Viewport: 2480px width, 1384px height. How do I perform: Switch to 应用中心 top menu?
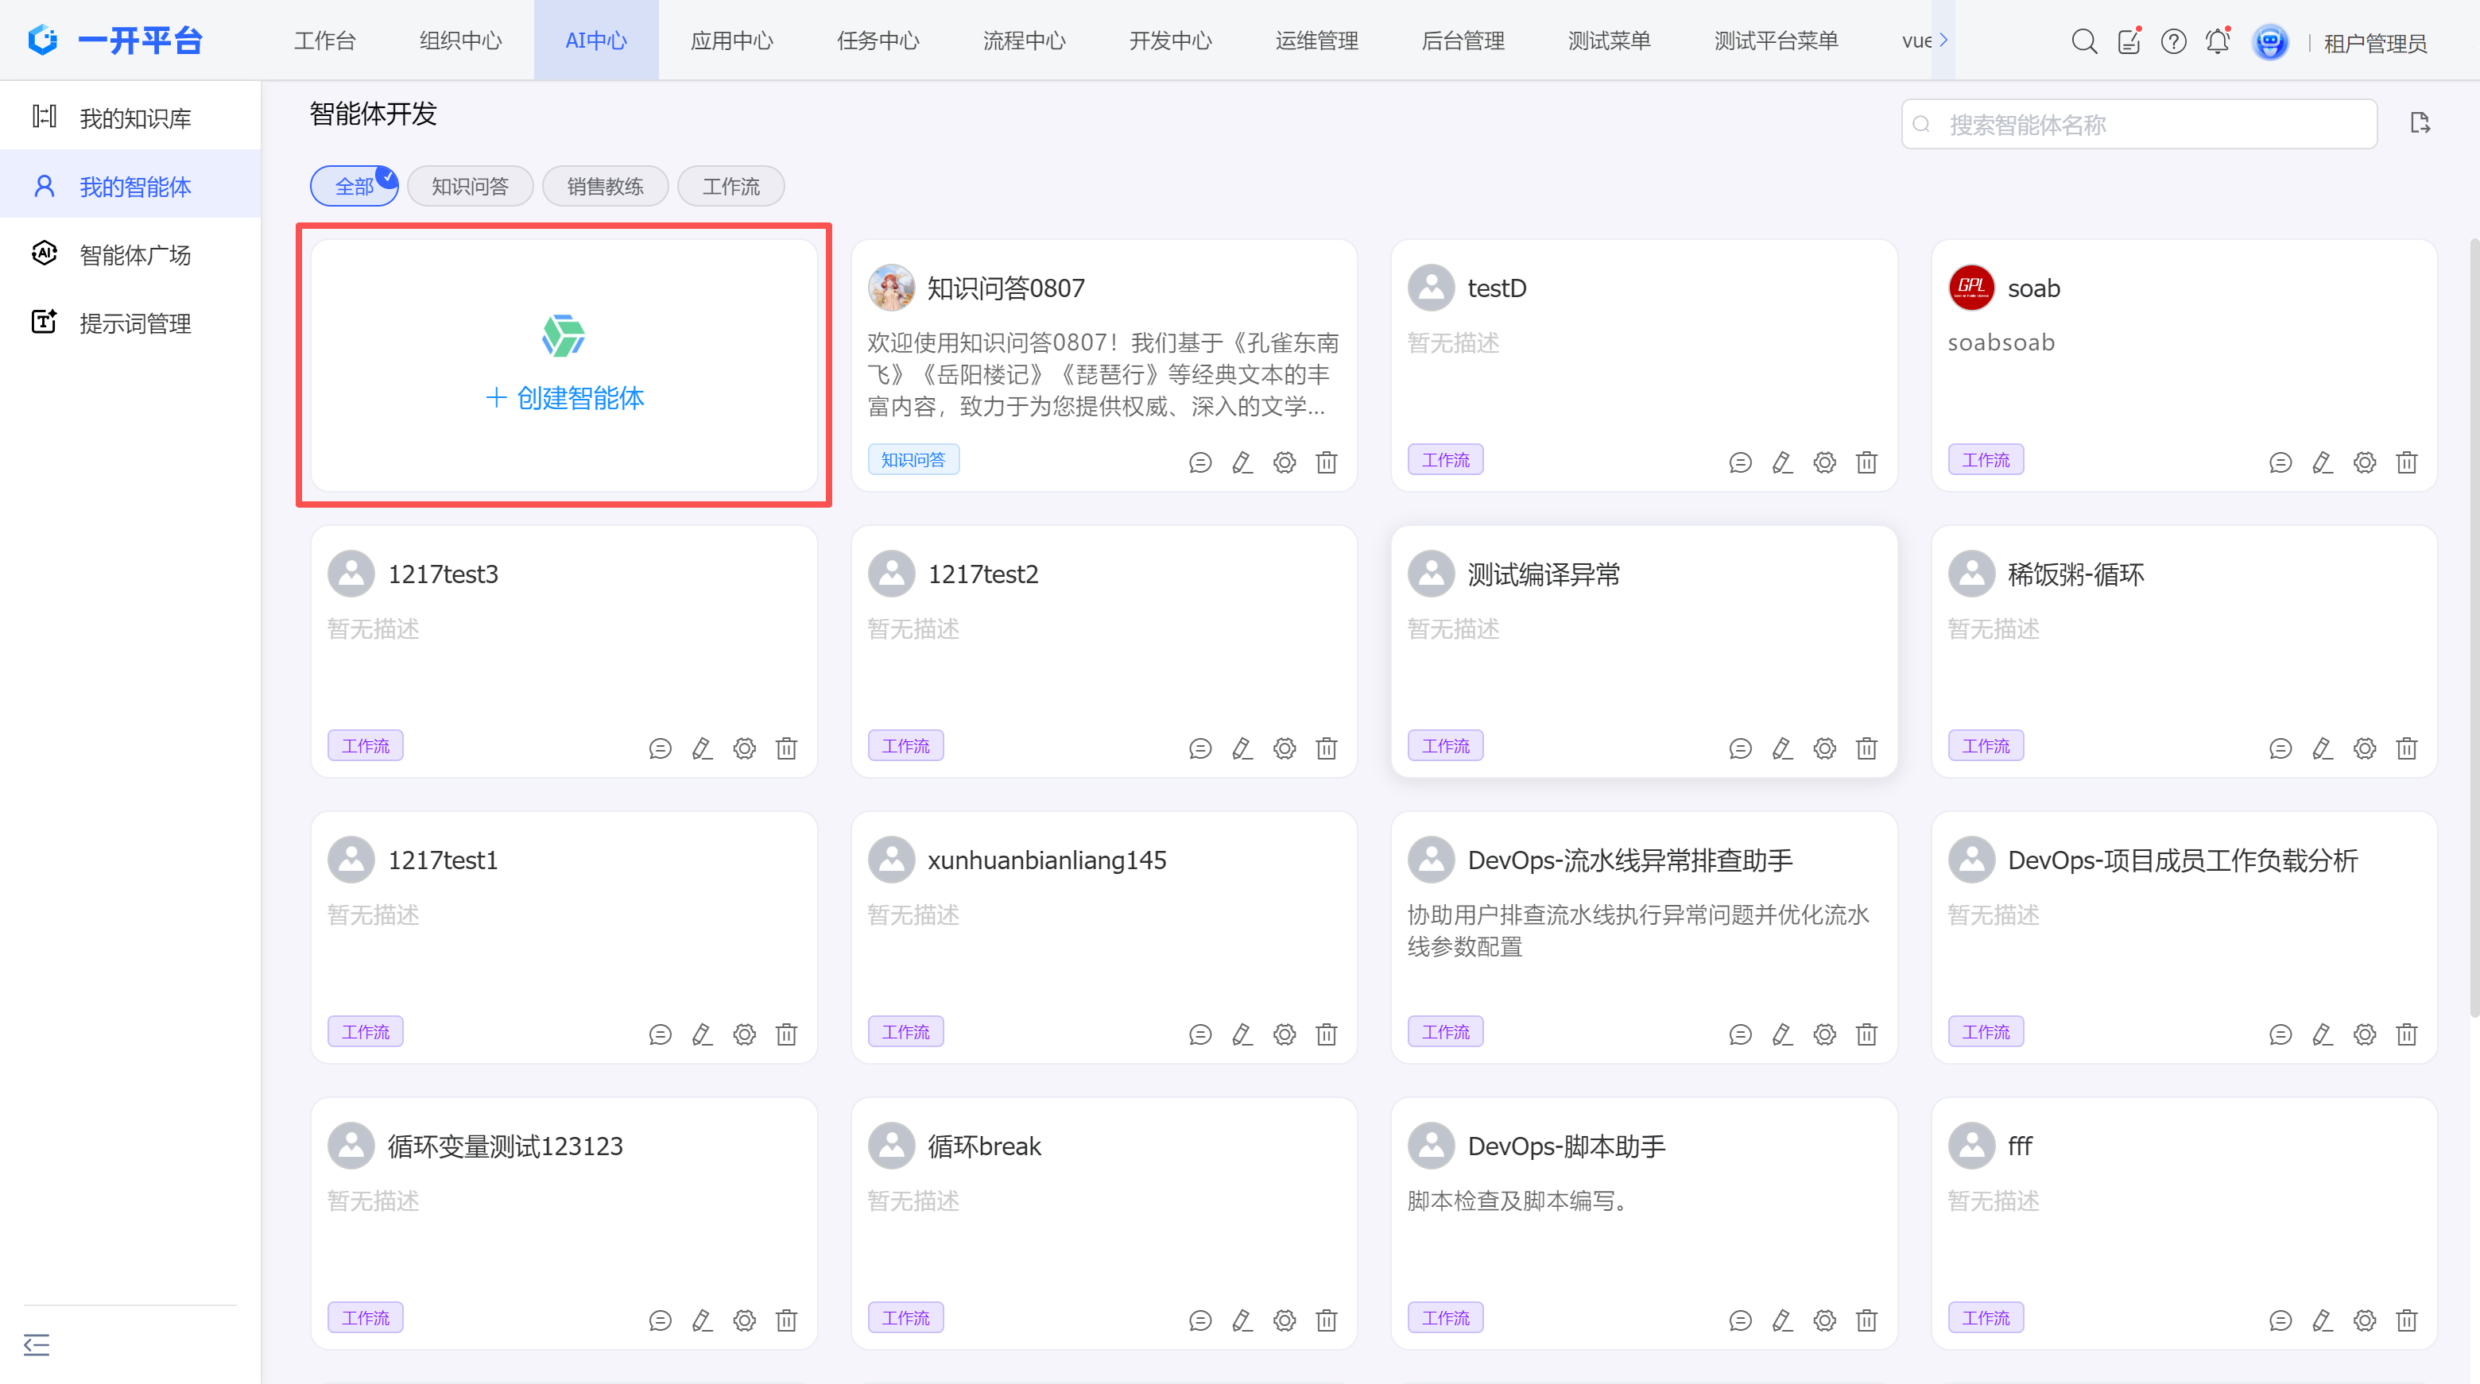click(731, 41)
